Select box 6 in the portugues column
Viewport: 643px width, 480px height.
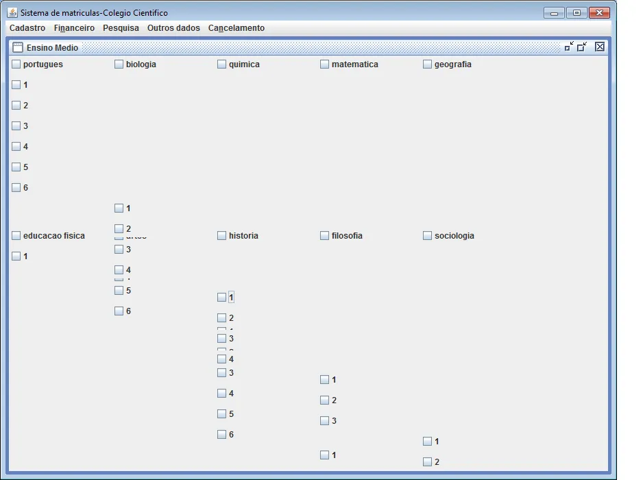pos(16,187)
